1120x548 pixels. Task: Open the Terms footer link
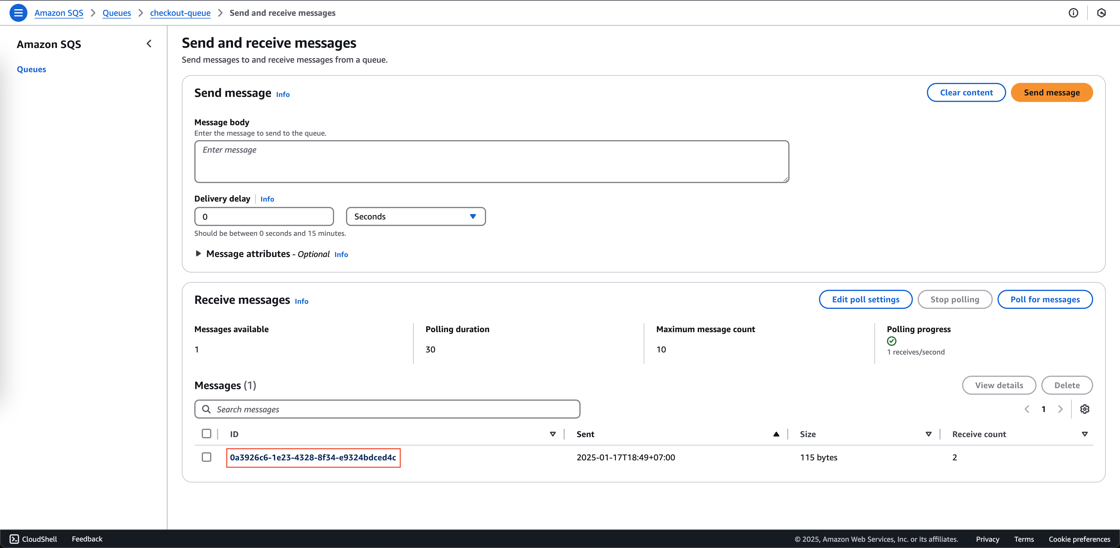pyautogui.click(x=1024, y=539)
